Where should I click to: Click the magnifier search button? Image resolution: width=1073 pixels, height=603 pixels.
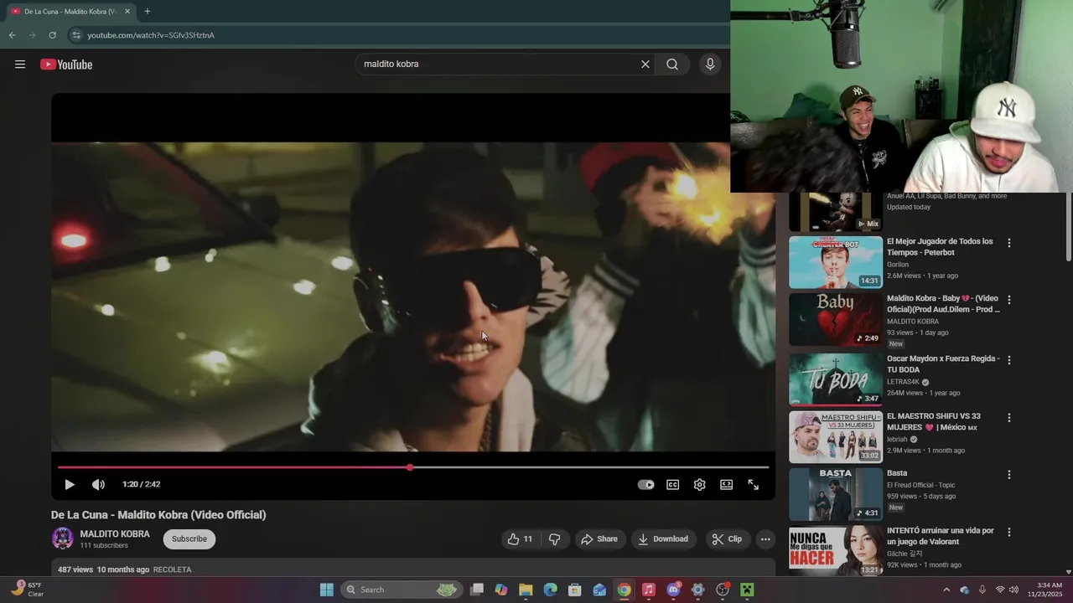point(672,64)
